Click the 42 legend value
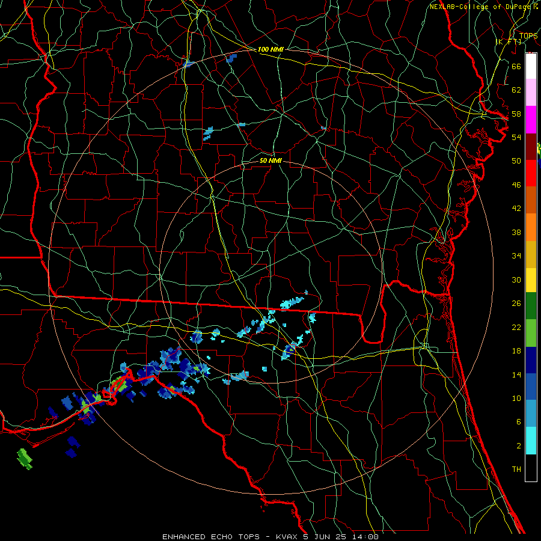 516,209
